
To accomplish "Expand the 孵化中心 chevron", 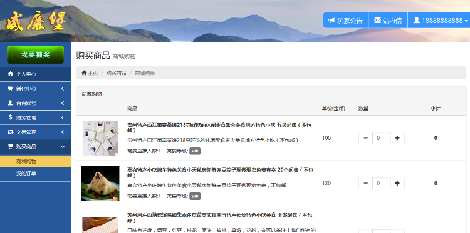I will point(63,89).
